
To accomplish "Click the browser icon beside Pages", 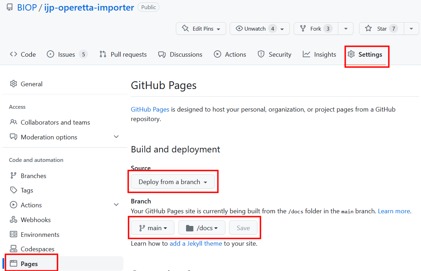I will tap(13, 264).
